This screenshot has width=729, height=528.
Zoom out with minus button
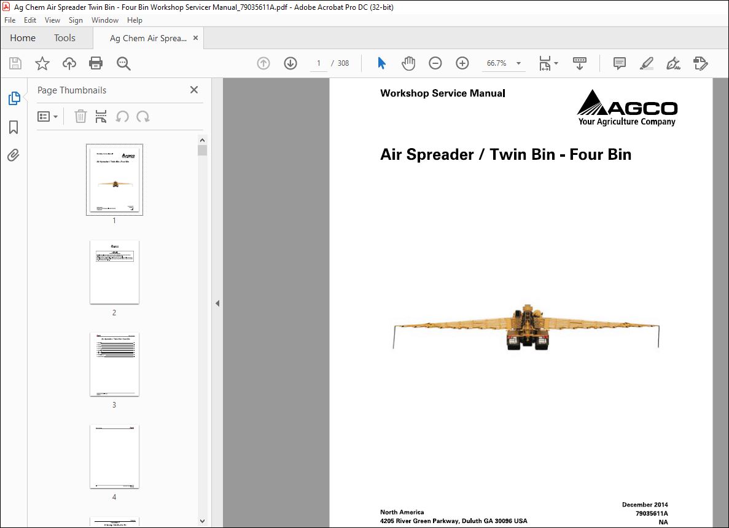tap(435, 63)
